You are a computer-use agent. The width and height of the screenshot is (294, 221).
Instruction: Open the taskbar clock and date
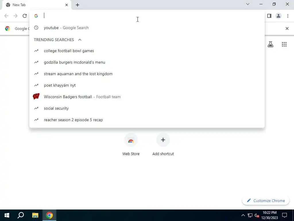pyautogui.click(x=270, y=215)
